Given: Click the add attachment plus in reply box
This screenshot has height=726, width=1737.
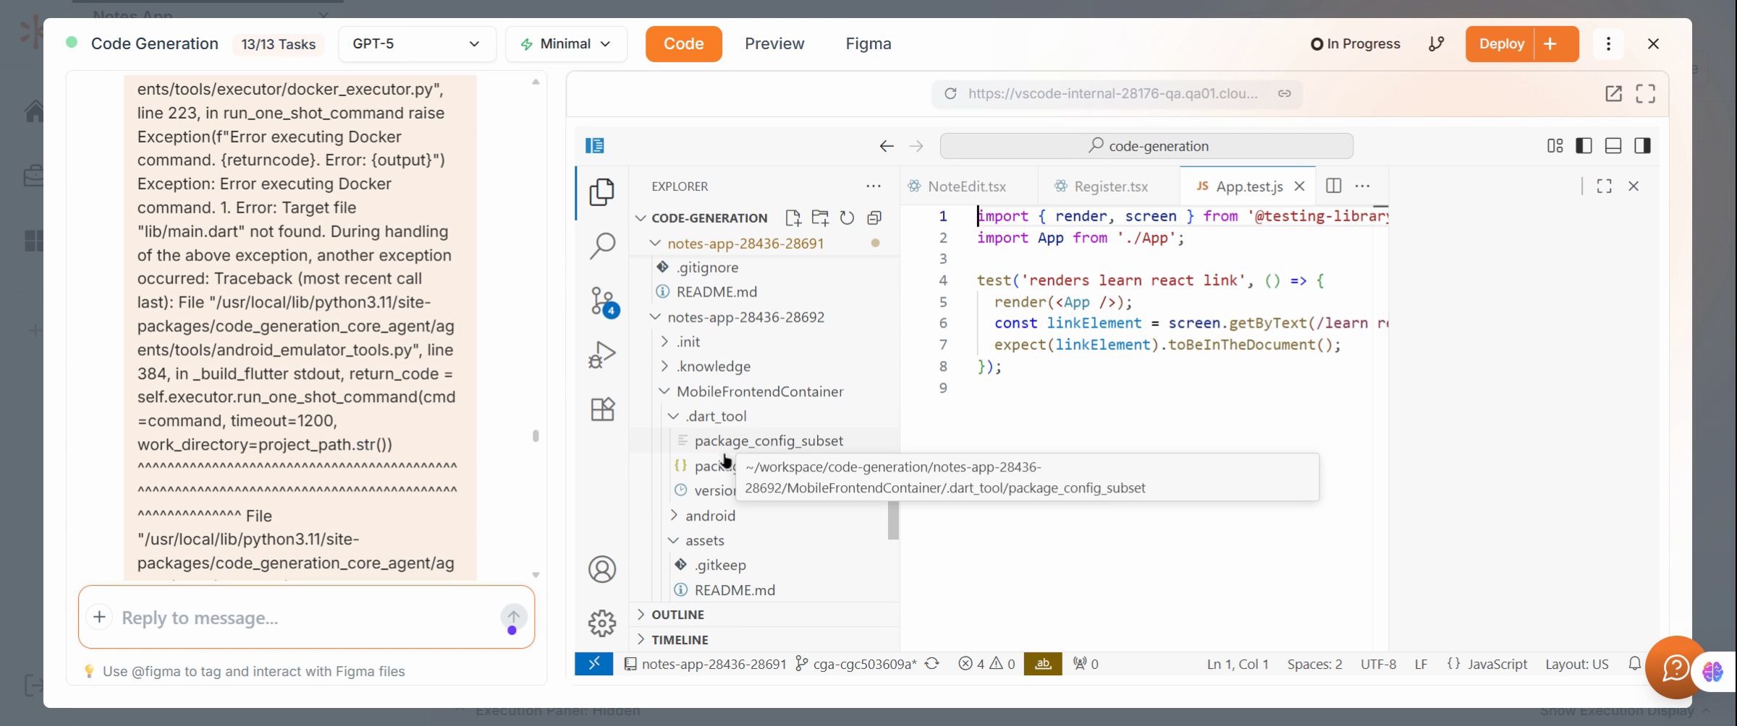Looking at the screenshot, I should click(99, 617).
